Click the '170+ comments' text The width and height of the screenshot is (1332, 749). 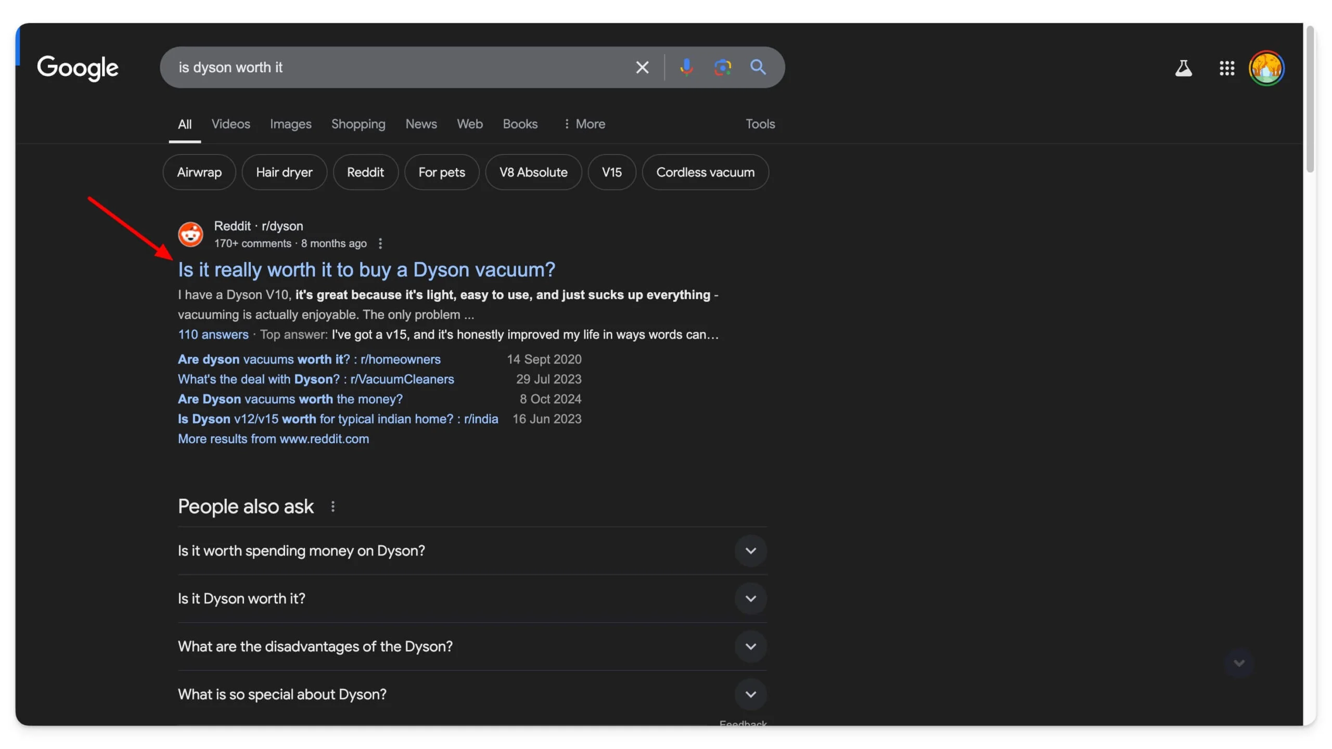pos(252,243)
